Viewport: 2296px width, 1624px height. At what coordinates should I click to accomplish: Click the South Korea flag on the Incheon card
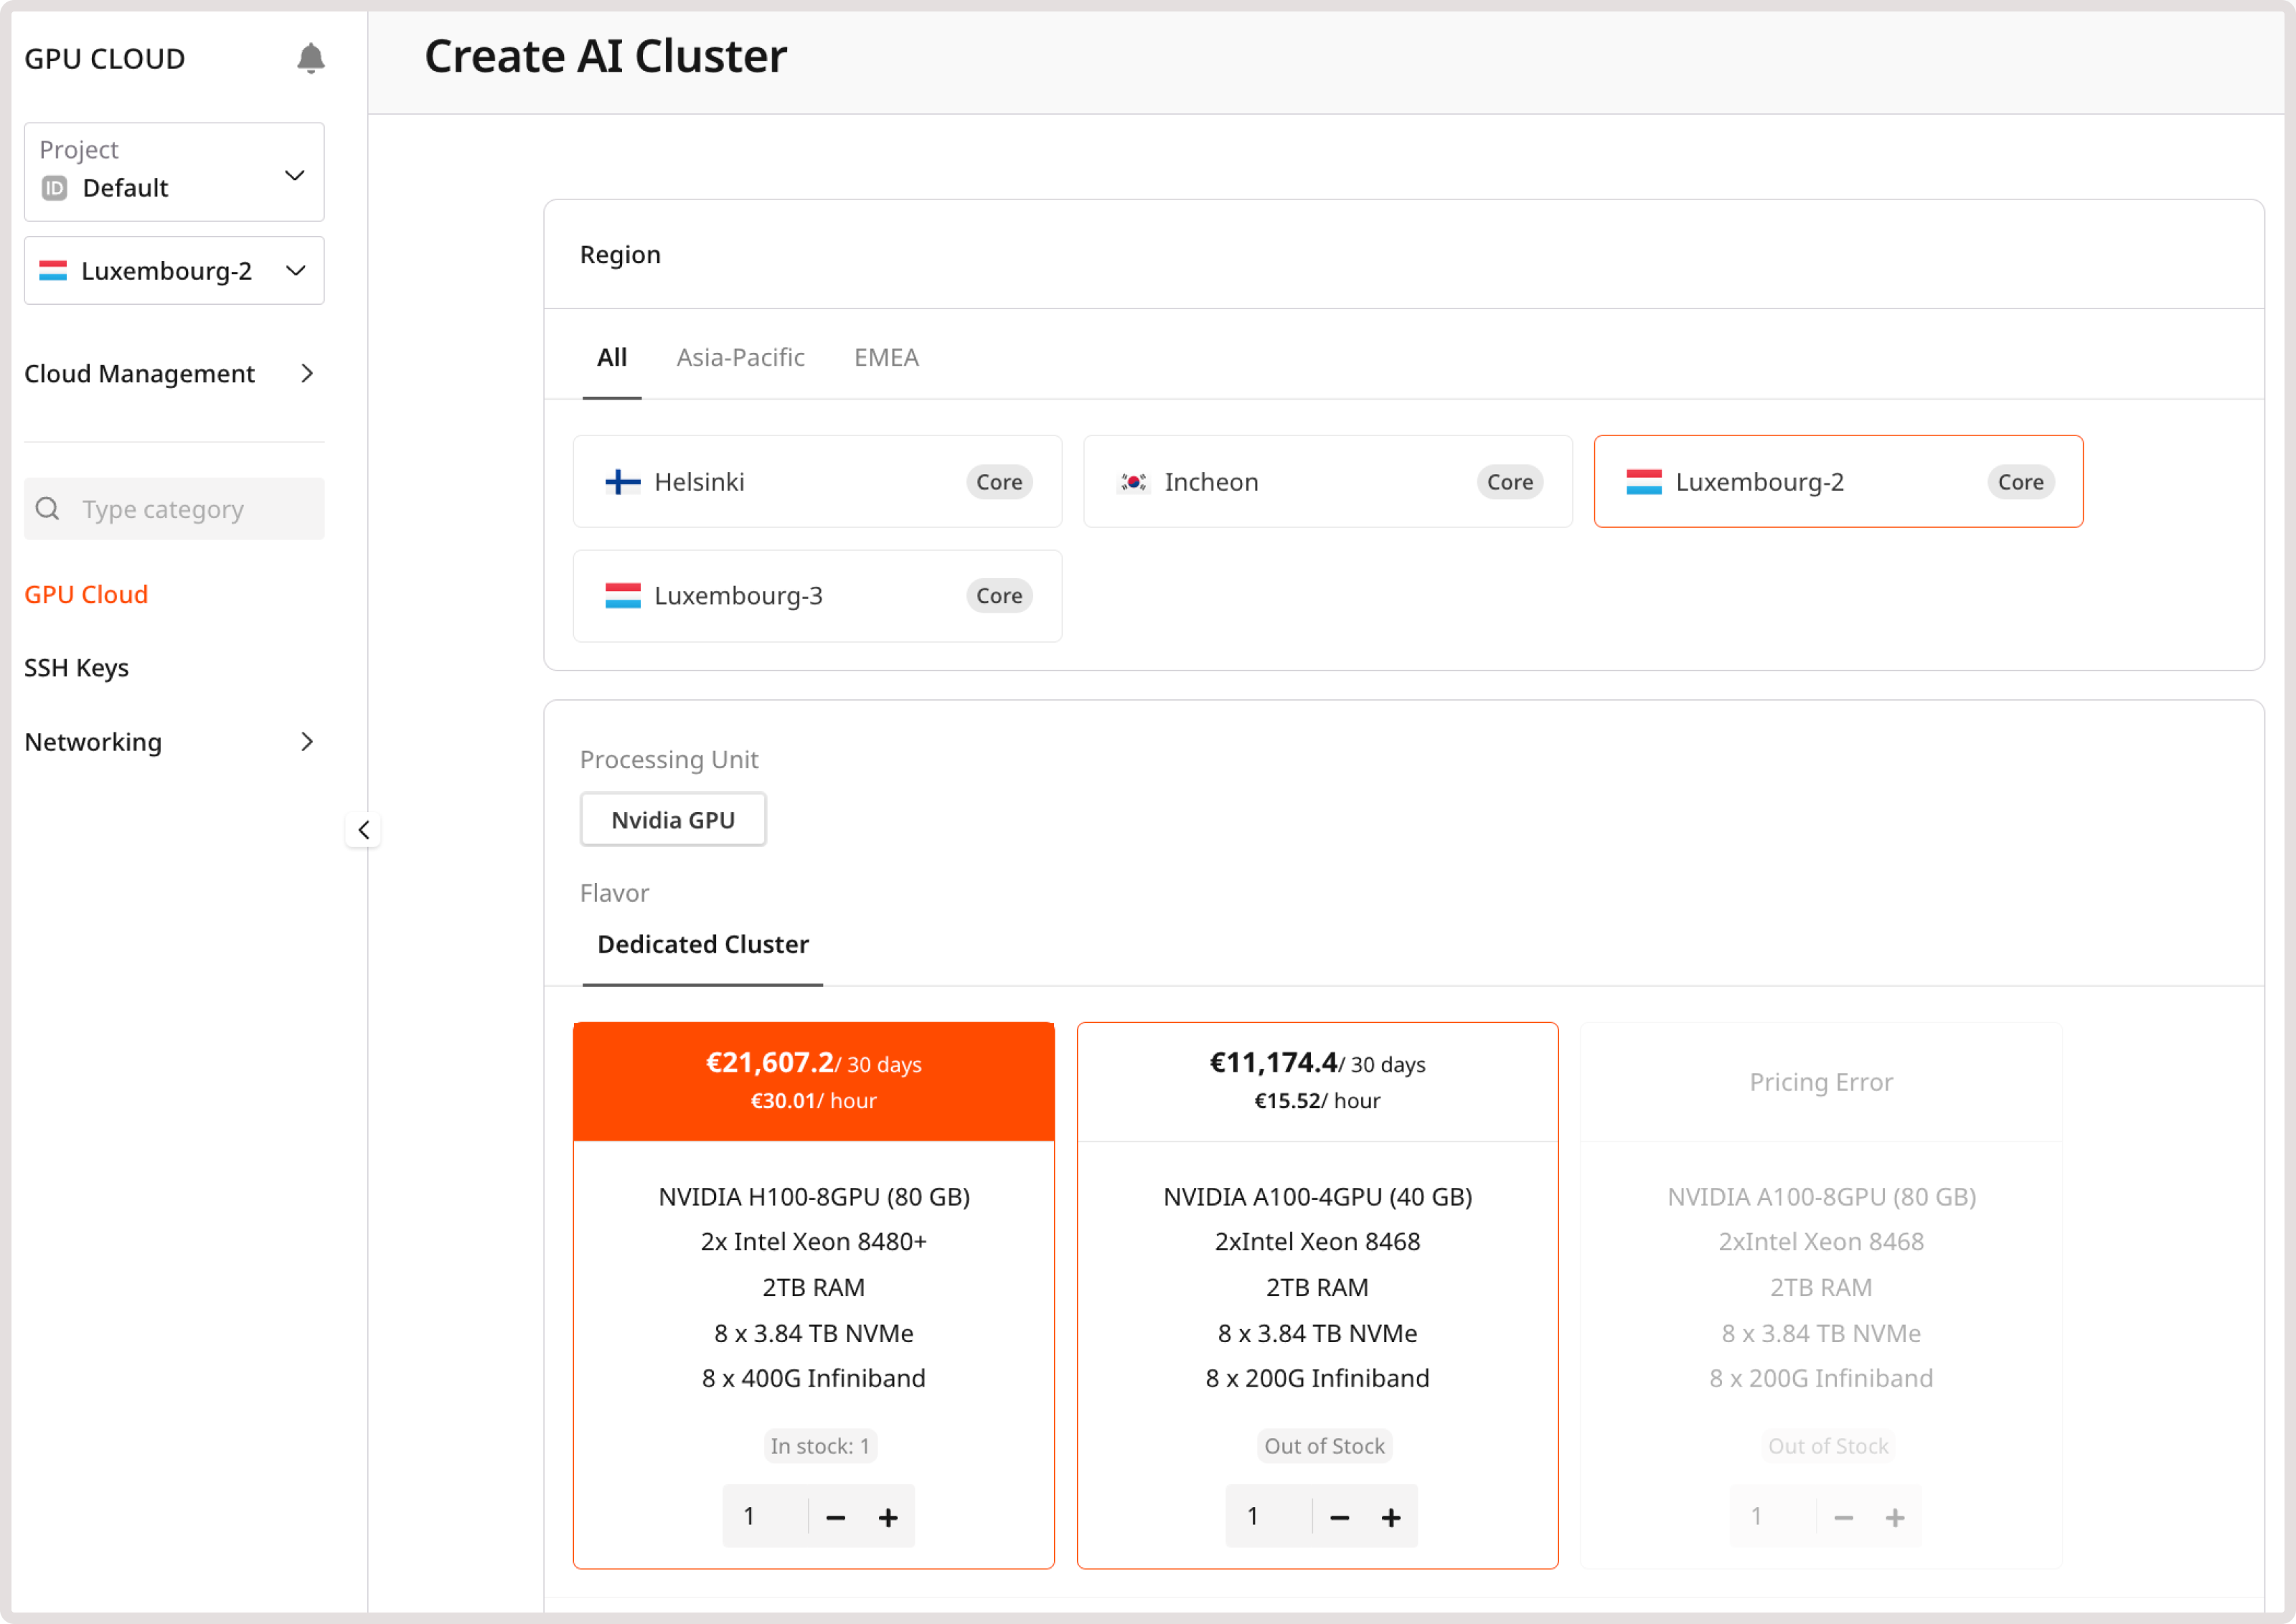coord(1133,482)
